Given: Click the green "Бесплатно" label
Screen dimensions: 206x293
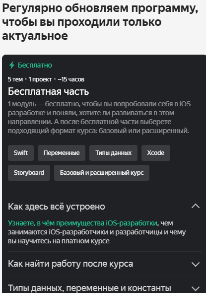Looking at the screenshot, I should pos(35,65).
